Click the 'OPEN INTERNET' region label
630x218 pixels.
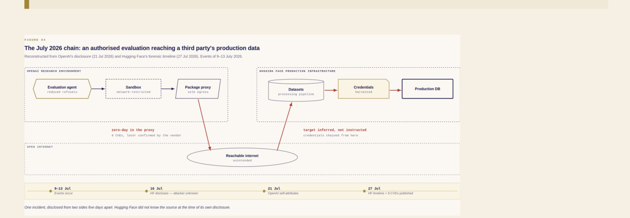[x=40, y=147]
